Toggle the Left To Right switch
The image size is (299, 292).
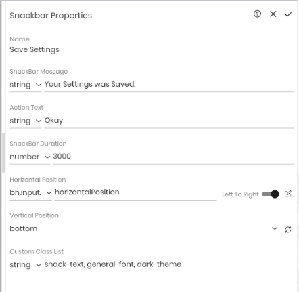tap(271, 194)
